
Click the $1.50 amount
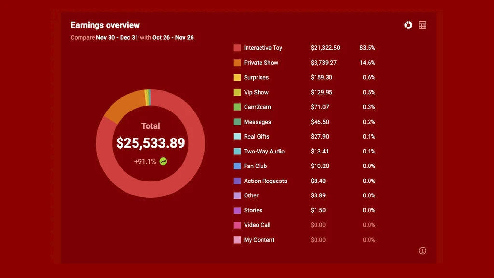tap(318, 210)
